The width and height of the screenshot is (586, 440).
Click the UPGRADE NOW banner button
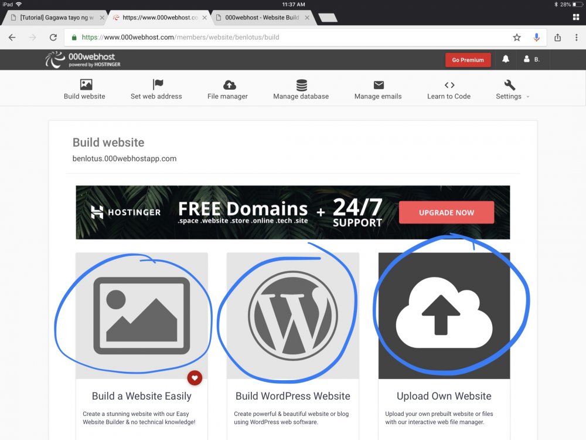(x=446, y=212)
